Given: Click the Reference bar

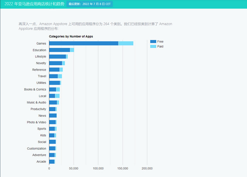Looking at the screenshot, I should coord(56,70).
